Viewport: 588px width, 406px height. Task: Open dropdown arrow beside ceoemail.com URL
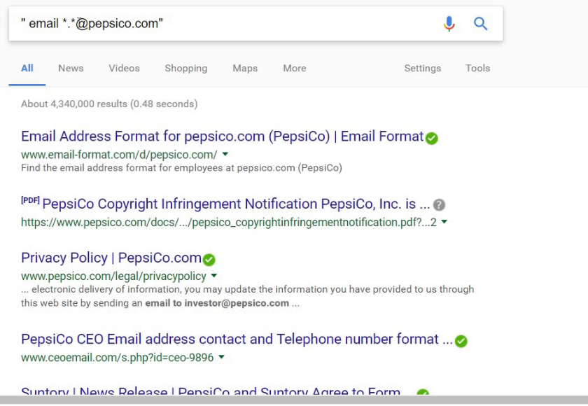point(222,358)
